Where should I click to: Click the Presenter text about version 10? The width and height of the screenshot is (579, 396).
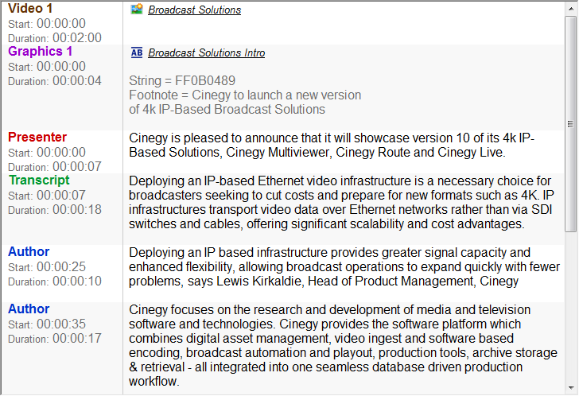click(x=331, y=145)
